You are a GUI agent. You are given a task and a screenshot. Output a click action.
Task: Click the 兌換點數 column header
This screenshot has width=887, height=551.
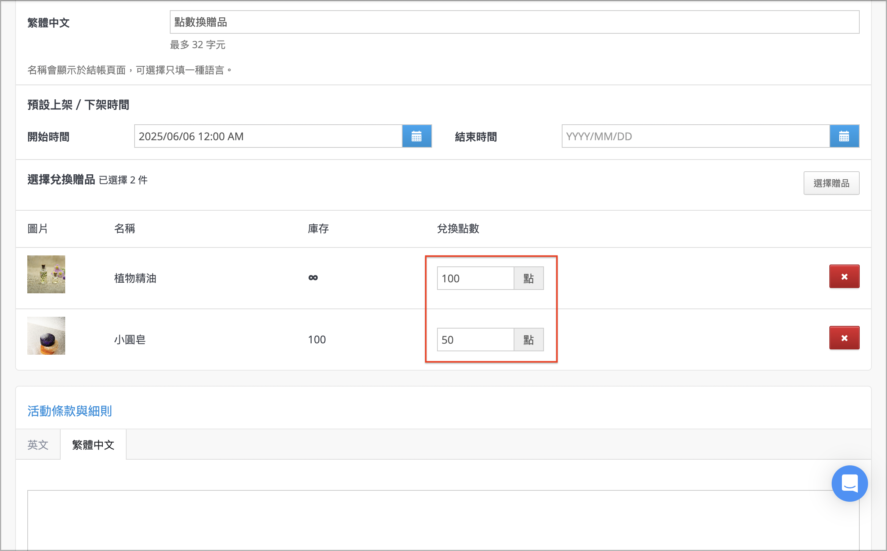[x=458, y=229]
